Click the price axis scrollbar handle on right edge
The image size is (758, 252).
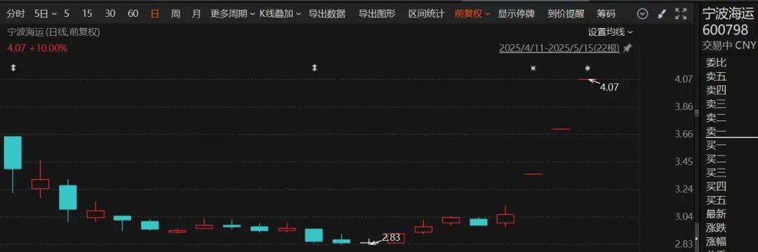coord(697,113)
